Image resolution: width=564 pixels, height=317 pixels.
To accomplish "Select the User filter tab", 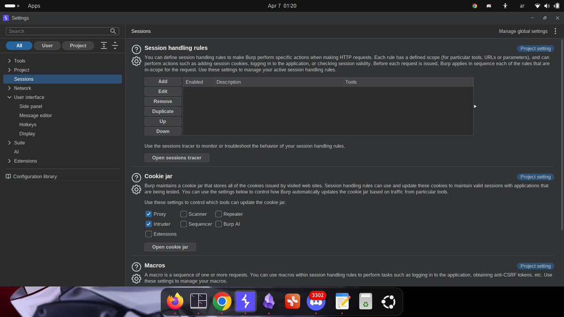I will click(47, 46).
